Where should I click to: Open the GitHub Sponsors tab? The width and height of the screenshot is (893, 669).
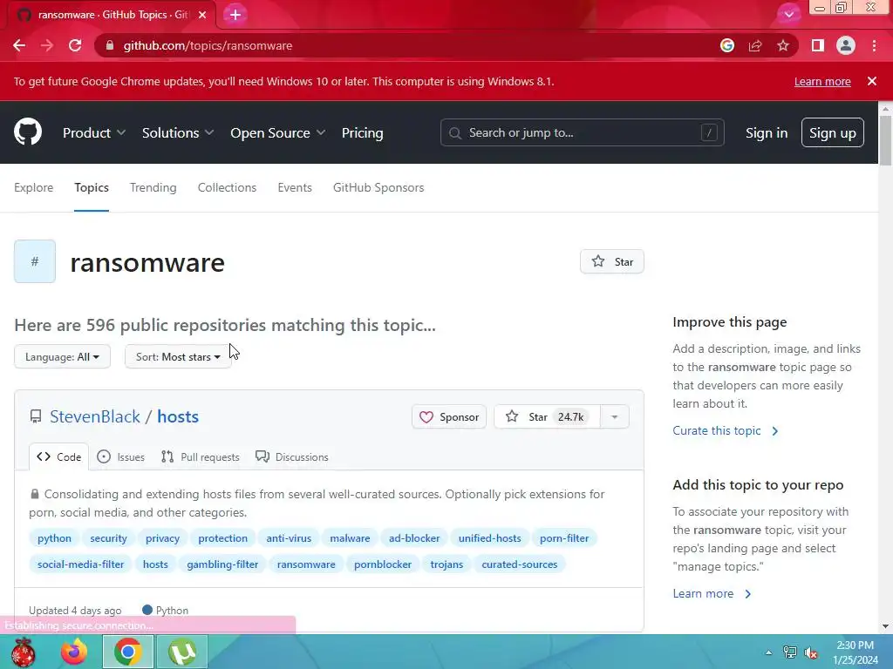[378, 187]
